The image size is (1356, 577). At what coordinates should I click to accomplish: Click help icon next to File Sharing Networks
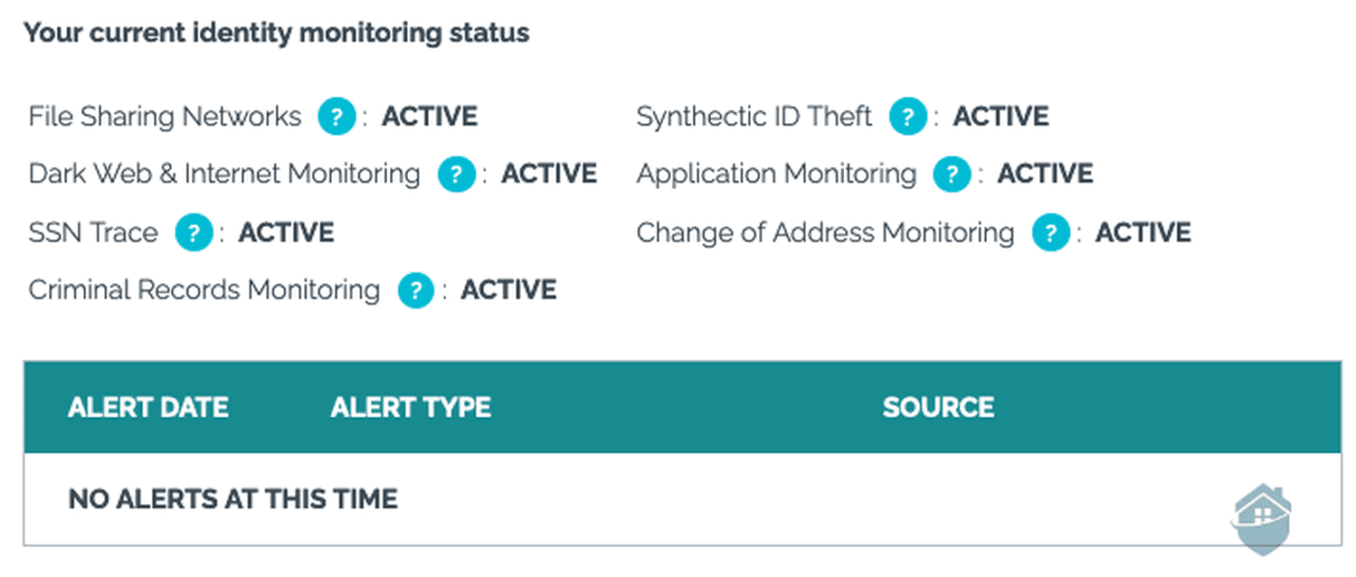(x=337, y=118)
